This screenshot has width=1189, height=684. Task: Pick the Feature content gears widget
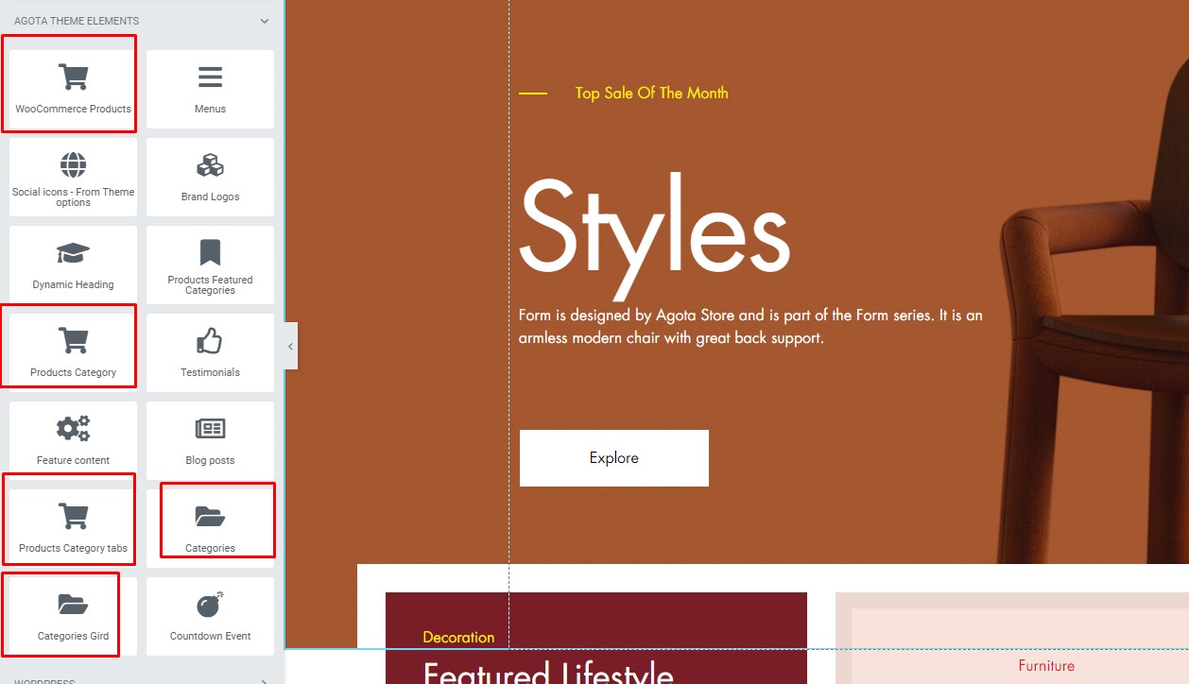click(73, 440)
